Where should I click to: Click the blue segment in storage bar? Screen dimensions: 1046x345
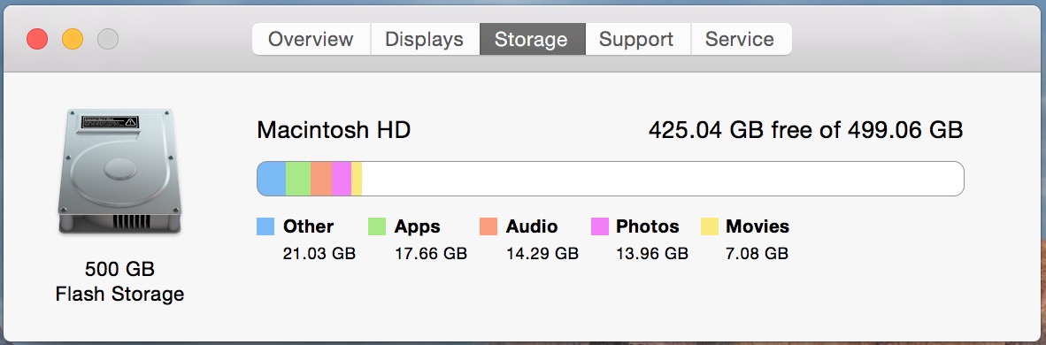(x=272, y=179)
